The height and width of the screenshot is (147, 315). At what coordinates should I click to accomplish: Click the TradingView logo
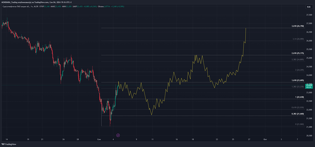click(9, 144)
